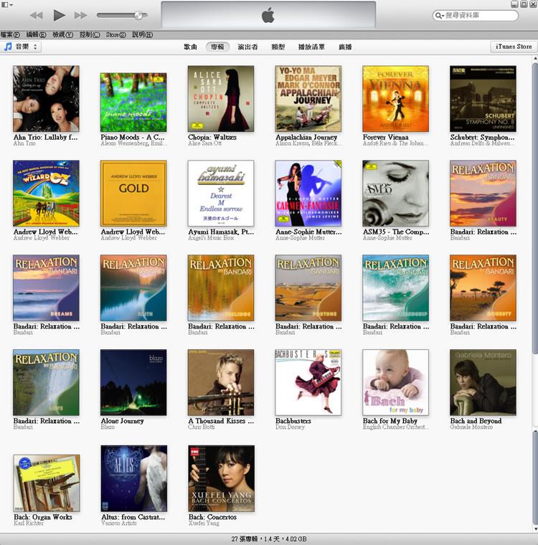The height and width of the screenshot is (545, 538).
Task: Select the ASM35 album cover
Action: pyautogui.click(x=395, y=193)
